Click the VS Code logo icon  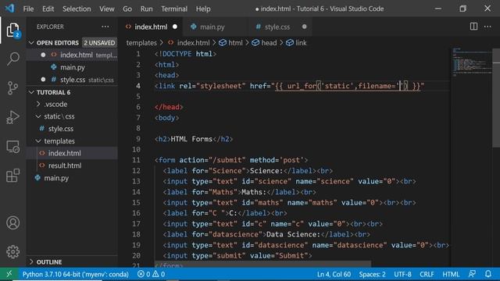pyautogui.click(x=9, y=9)
